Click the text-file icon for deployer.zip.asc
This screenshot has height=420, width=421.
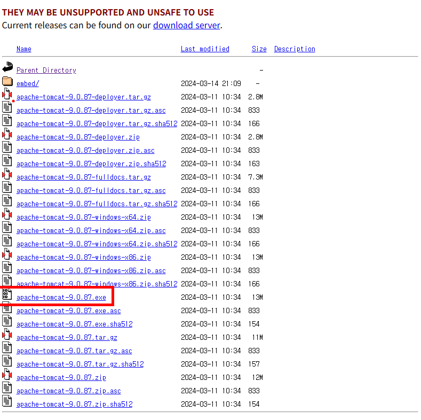[x=7, y=147]
